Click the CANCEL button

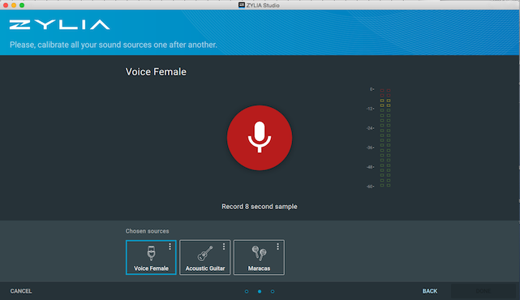[21, 291]
